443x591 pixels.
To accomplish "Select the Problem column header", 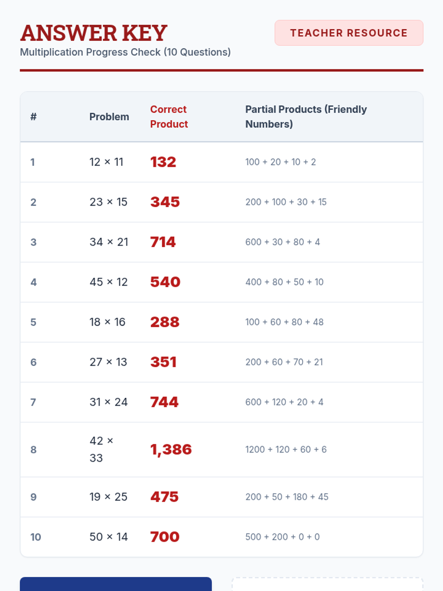I will click(109, 117).
